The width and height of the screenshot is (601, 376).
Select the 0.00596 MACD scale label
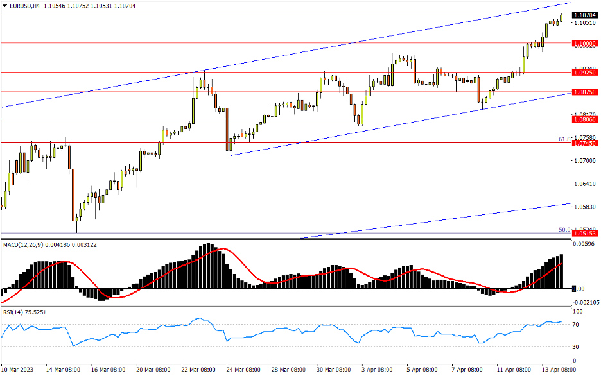(x=583, y=244)
